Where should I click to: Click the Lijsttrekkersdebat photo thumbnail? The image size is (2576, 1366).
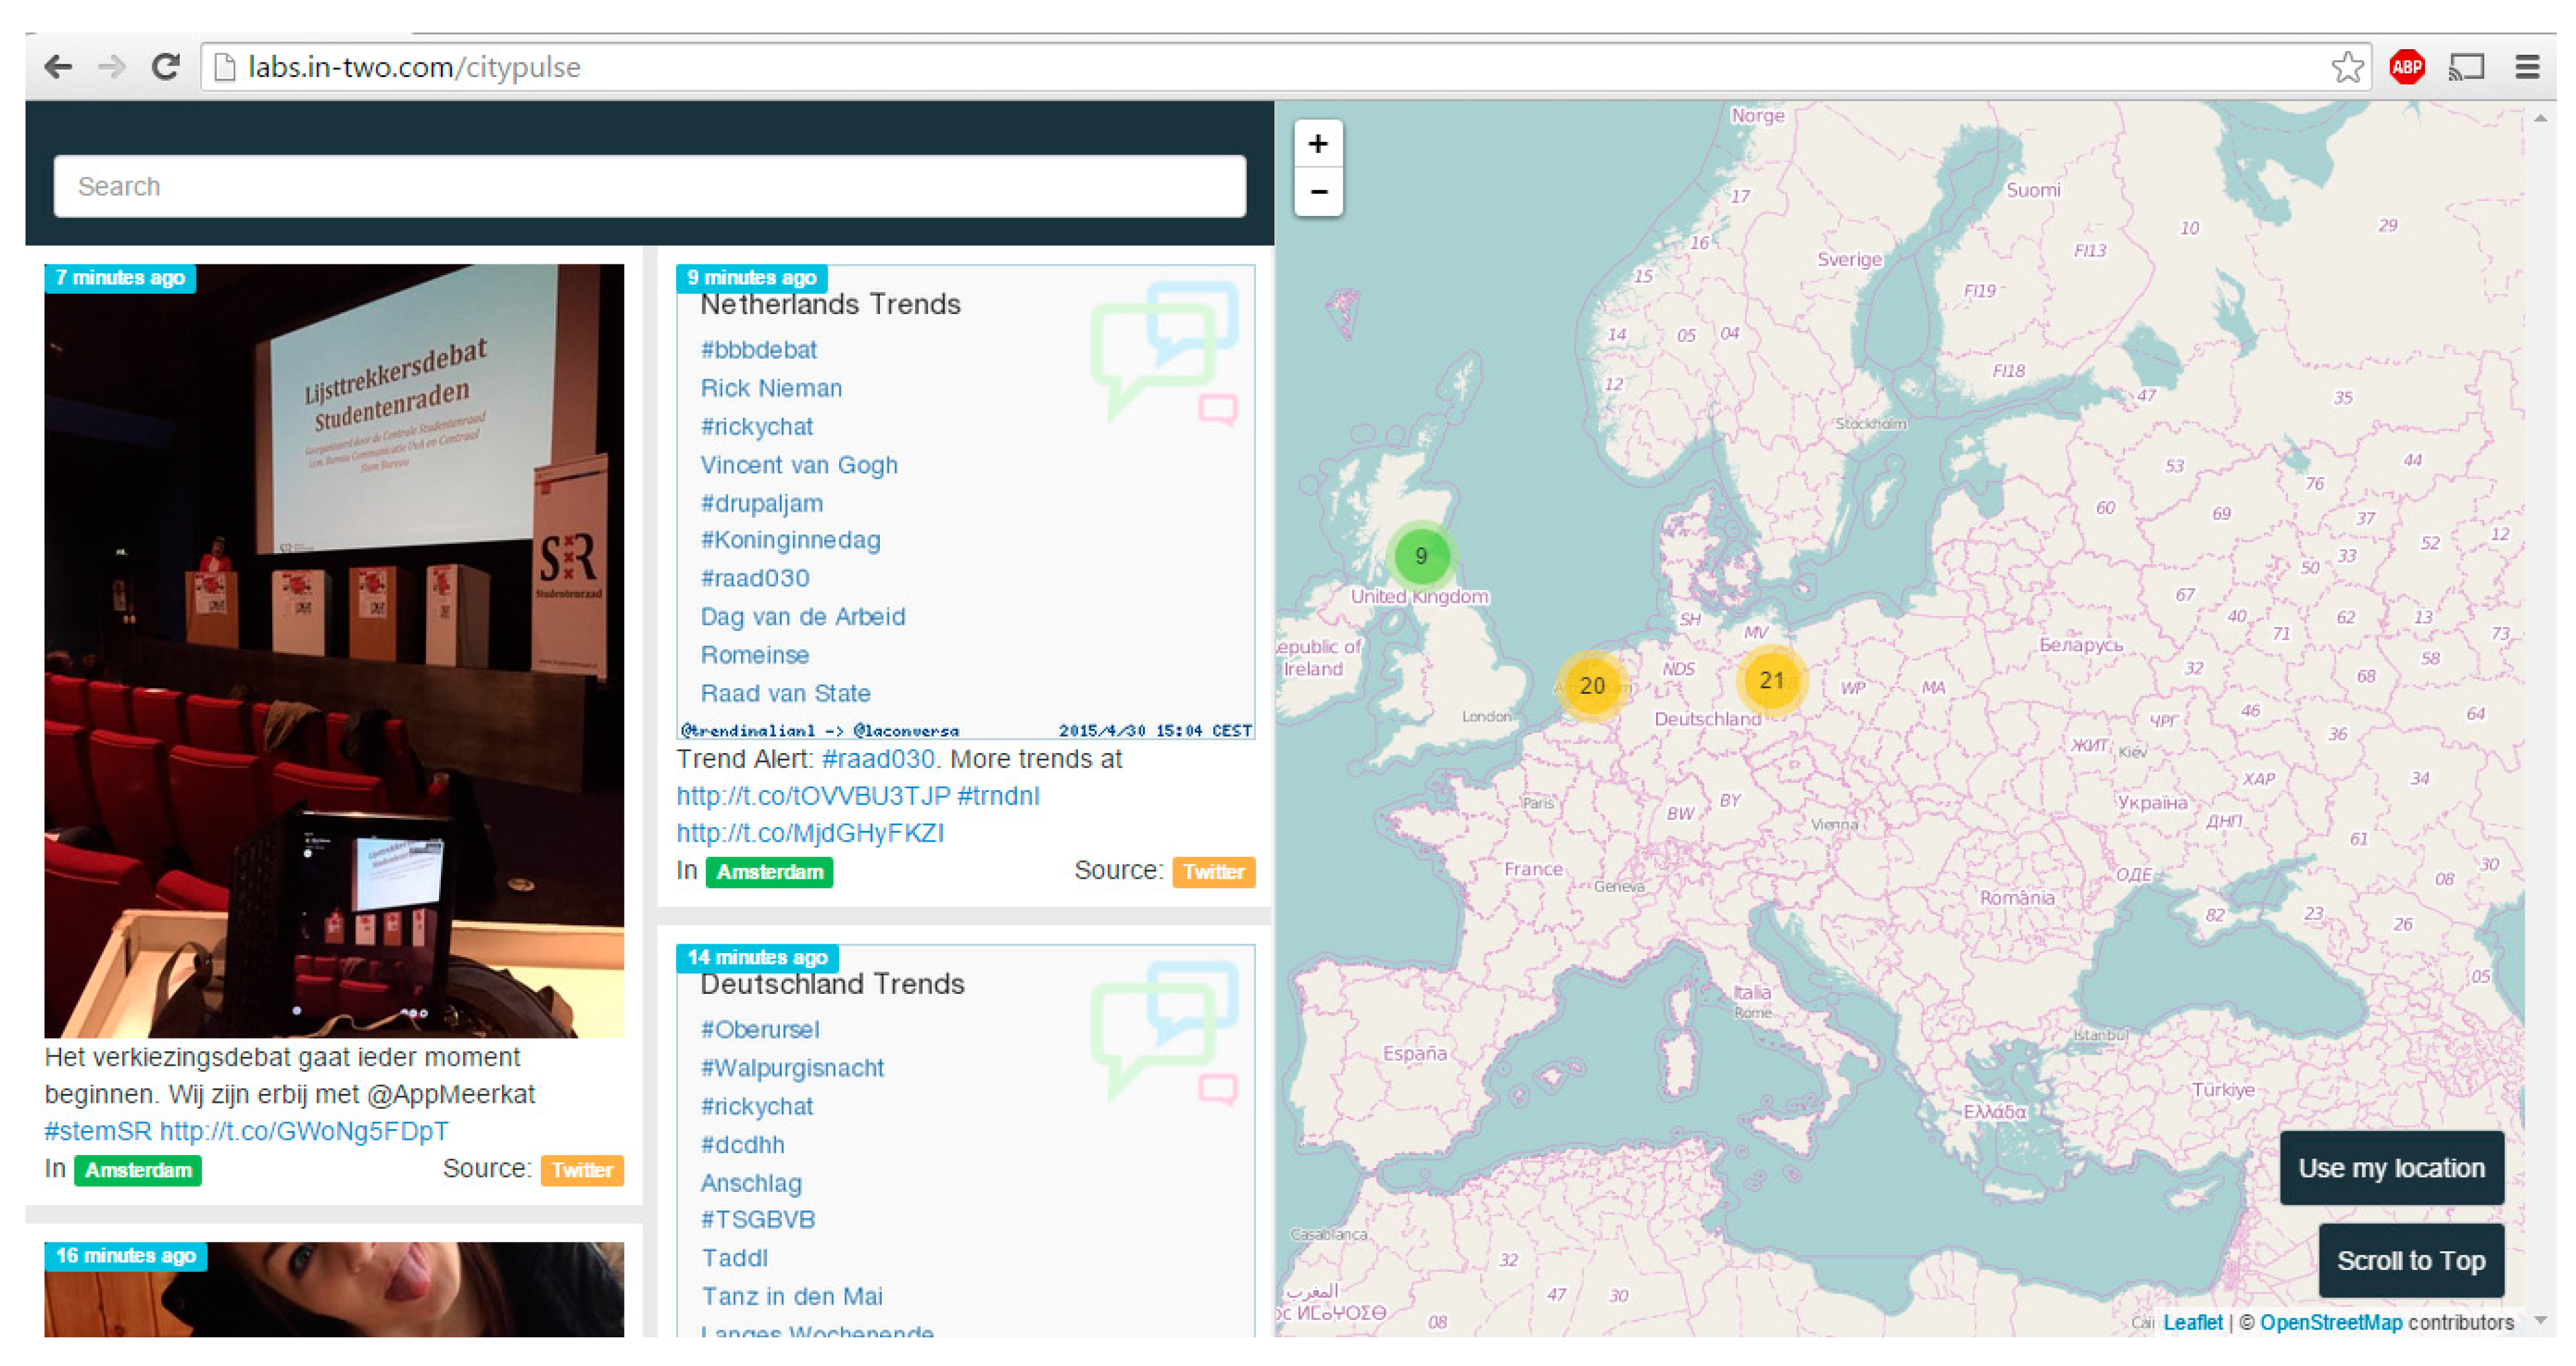[334, 650]
